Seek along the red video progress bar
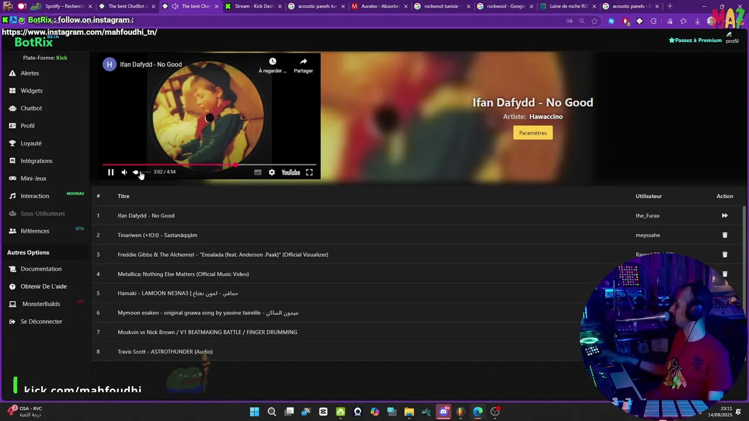Viewport: 749px width, 421px height. pos(209,165)
